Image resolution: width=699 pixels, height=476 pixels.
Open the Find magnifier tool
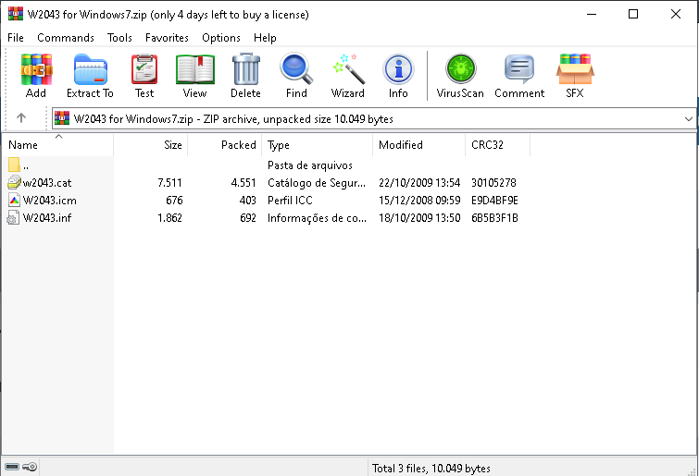pyautogui.click(x=296, y=70)
